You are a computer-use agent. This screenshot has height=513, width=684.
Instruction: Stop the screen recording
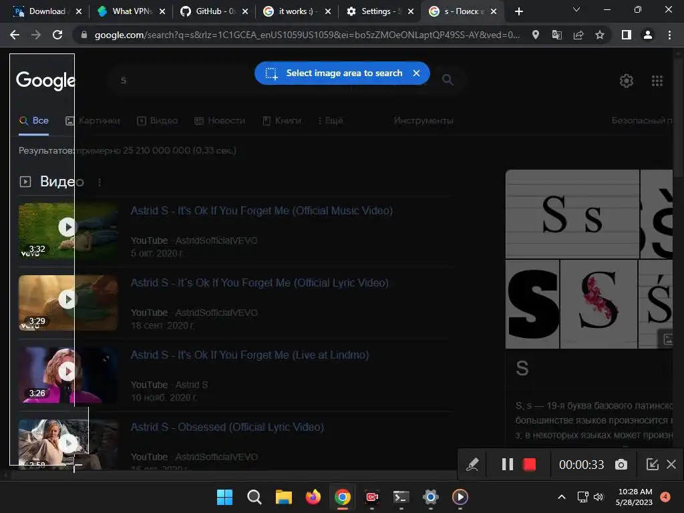tap(529, 465)
